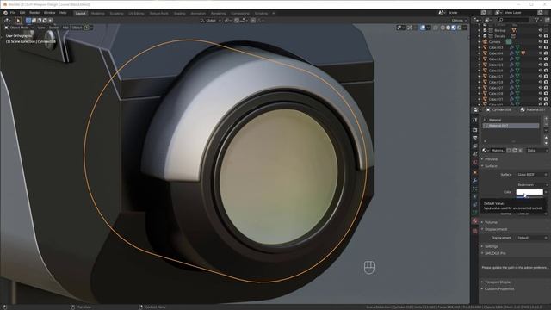This screenshot has width=551, height=310.
Task: Collapse the Surface panel
Action: pyautogui.click(x=490, y=166)
